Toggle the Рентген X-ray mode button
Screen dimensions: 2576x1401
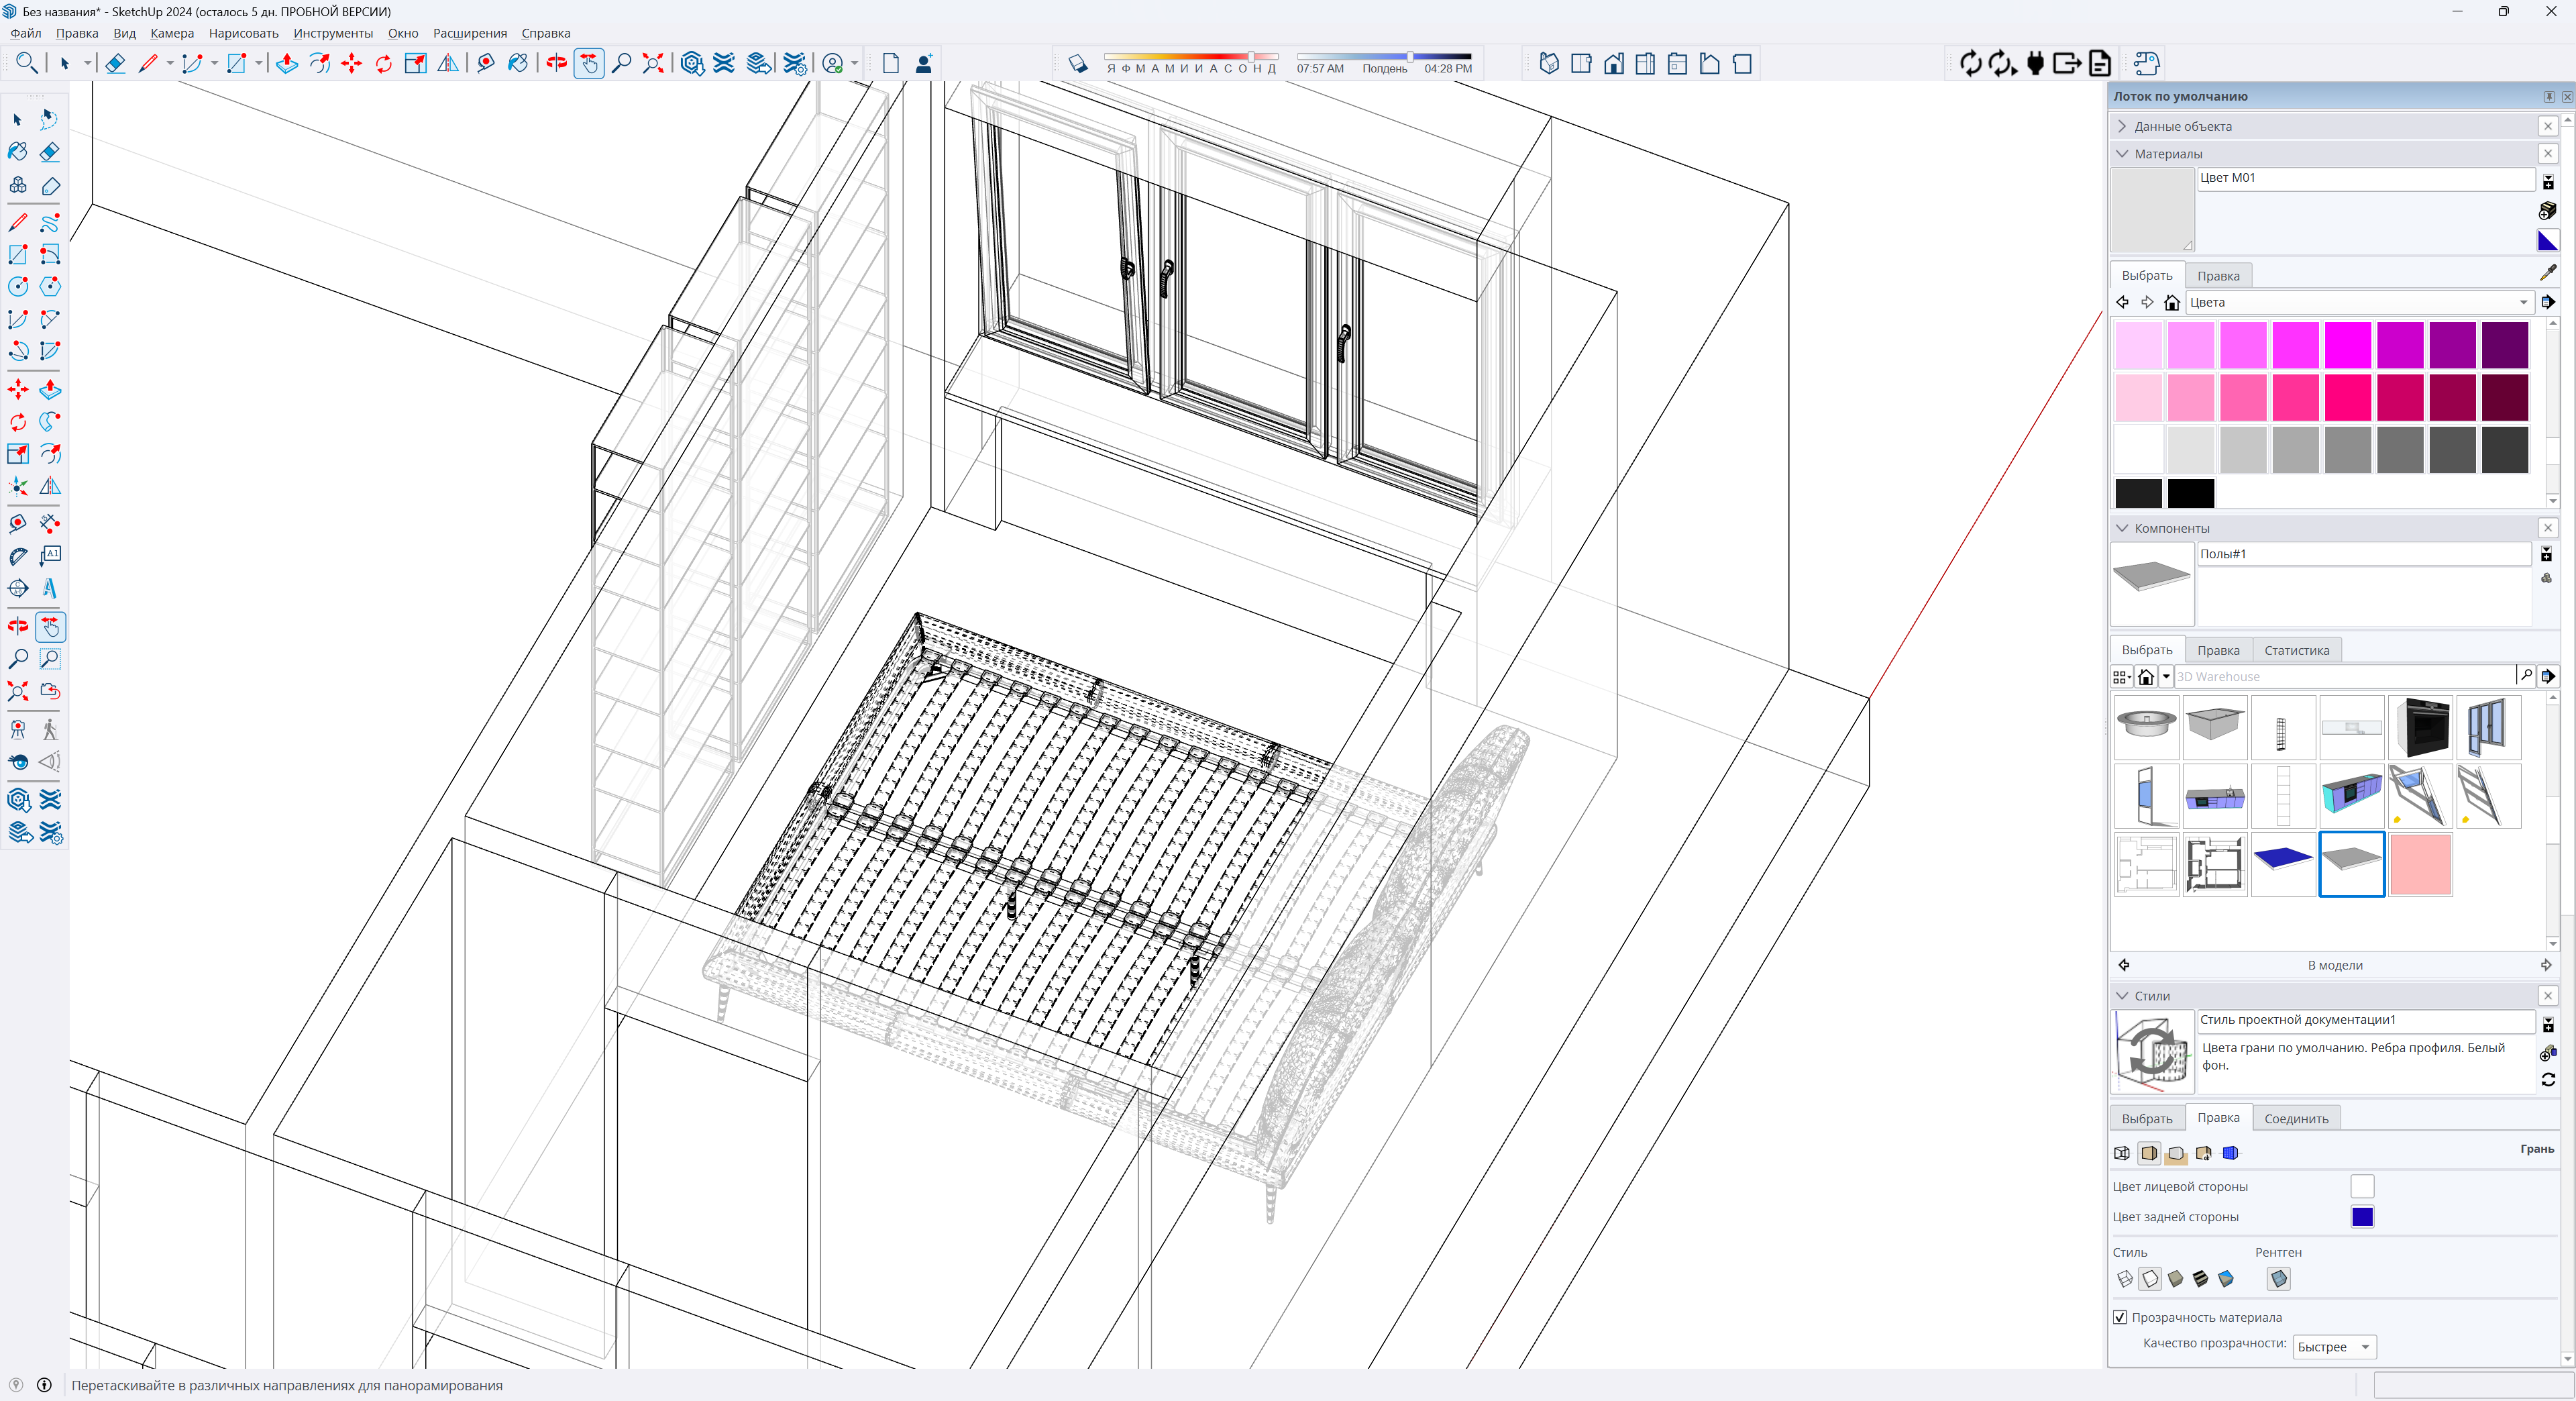(2278, 1278)
